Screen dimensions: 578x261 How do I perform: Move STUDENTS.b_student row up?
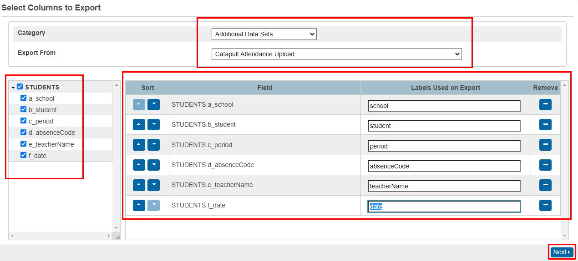click(x=139, y=125)
